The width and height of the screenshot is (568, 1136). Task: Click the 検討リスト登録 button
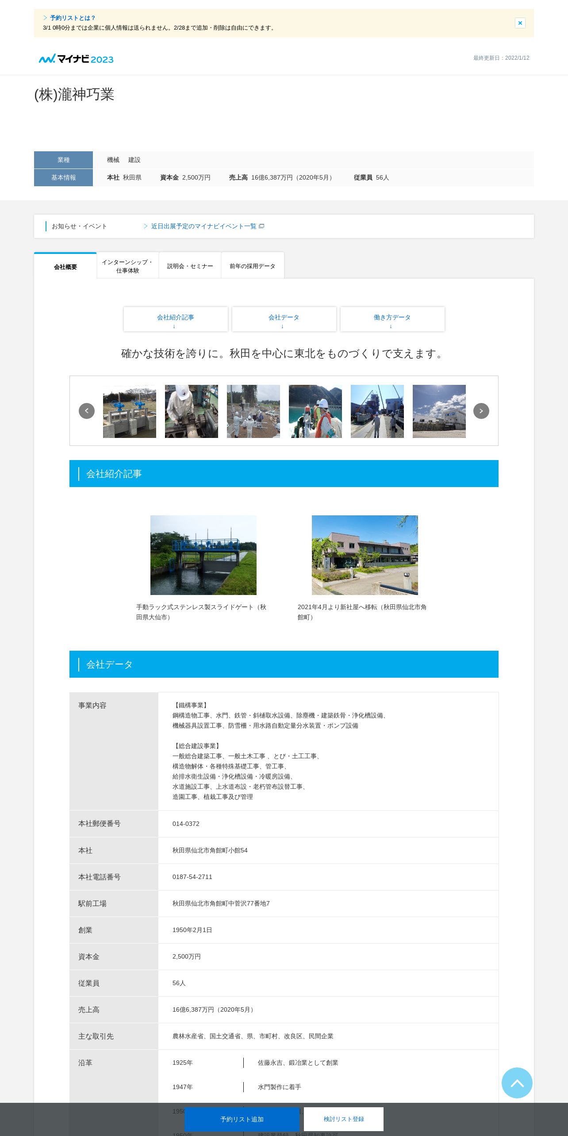point(344,1119)
